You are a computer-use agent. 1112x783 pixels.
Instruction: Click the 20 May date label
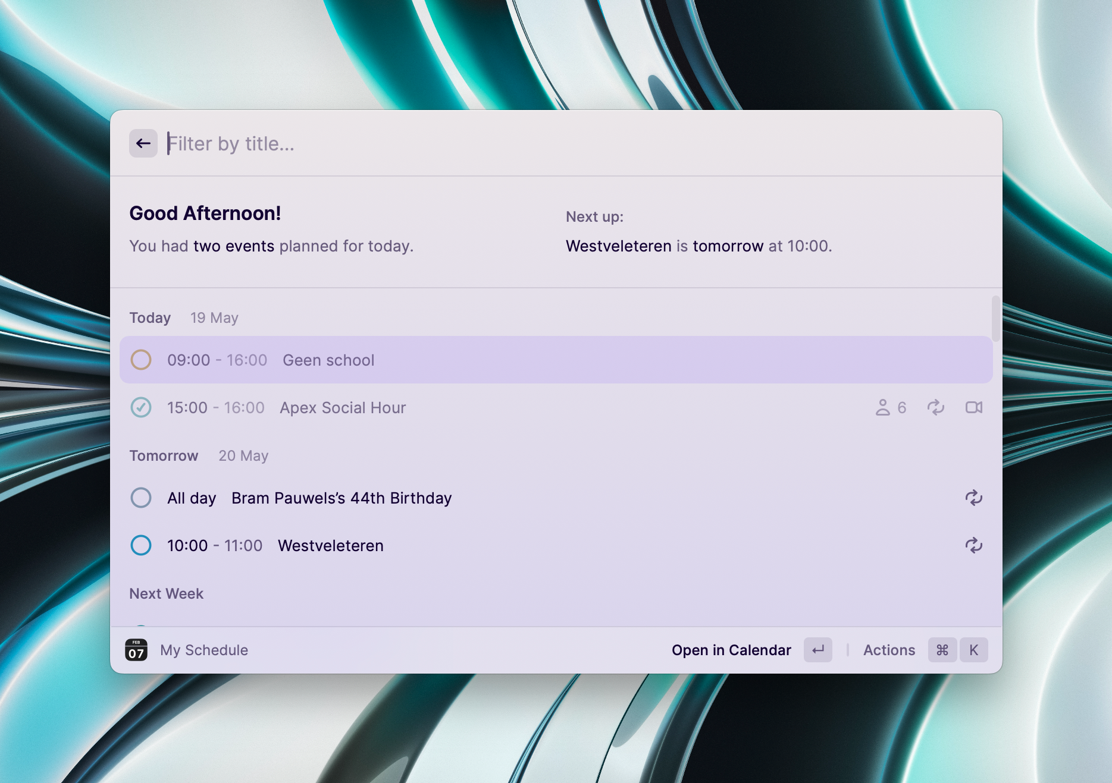point(243,456)
